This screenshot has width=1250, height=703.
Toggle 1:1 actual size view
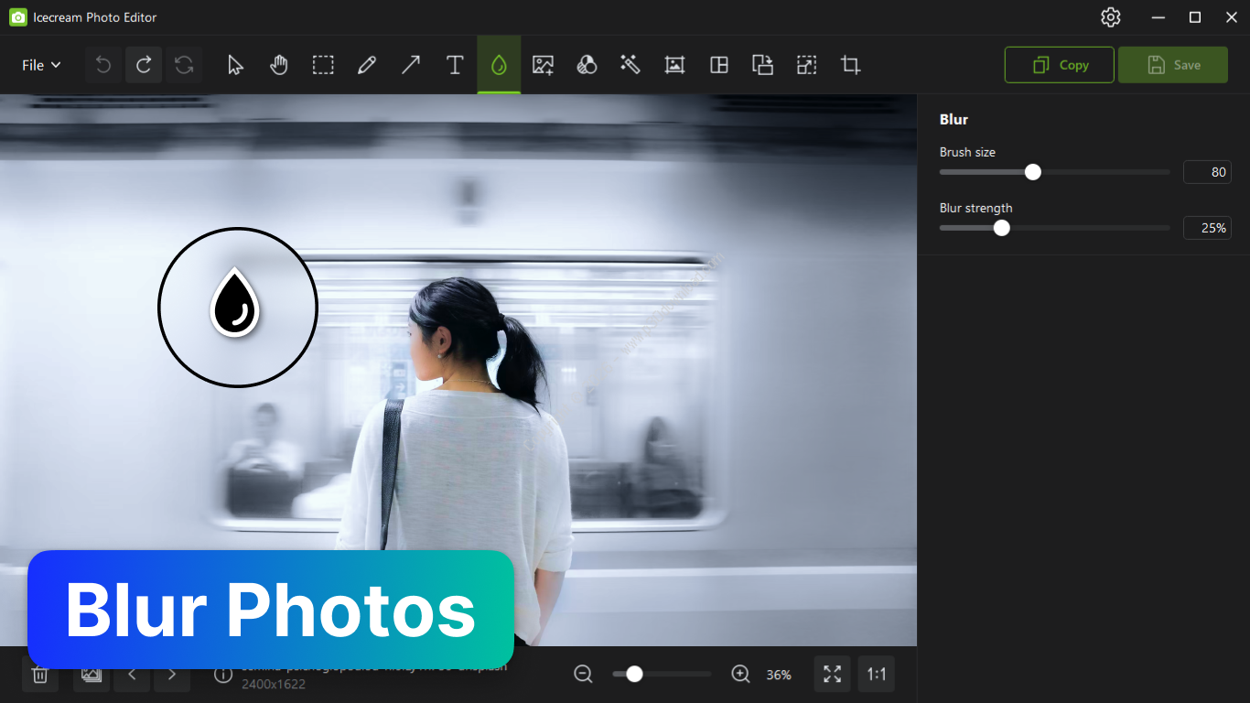click(x=877, y=675)
